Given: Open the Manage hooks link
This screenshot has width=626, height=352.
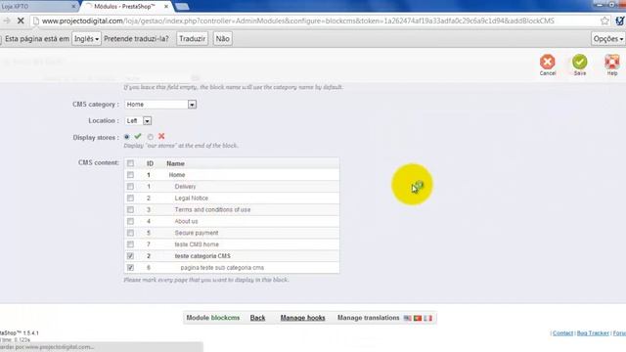Looking at the screenshot, I should pyautogui.click(x=302, y=318).
